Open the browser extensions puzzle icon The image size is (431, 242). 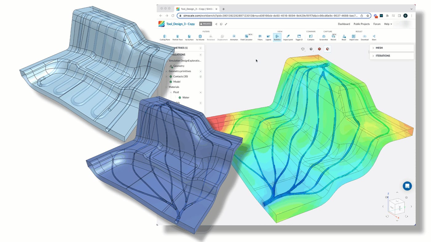[x=387, y=16]
